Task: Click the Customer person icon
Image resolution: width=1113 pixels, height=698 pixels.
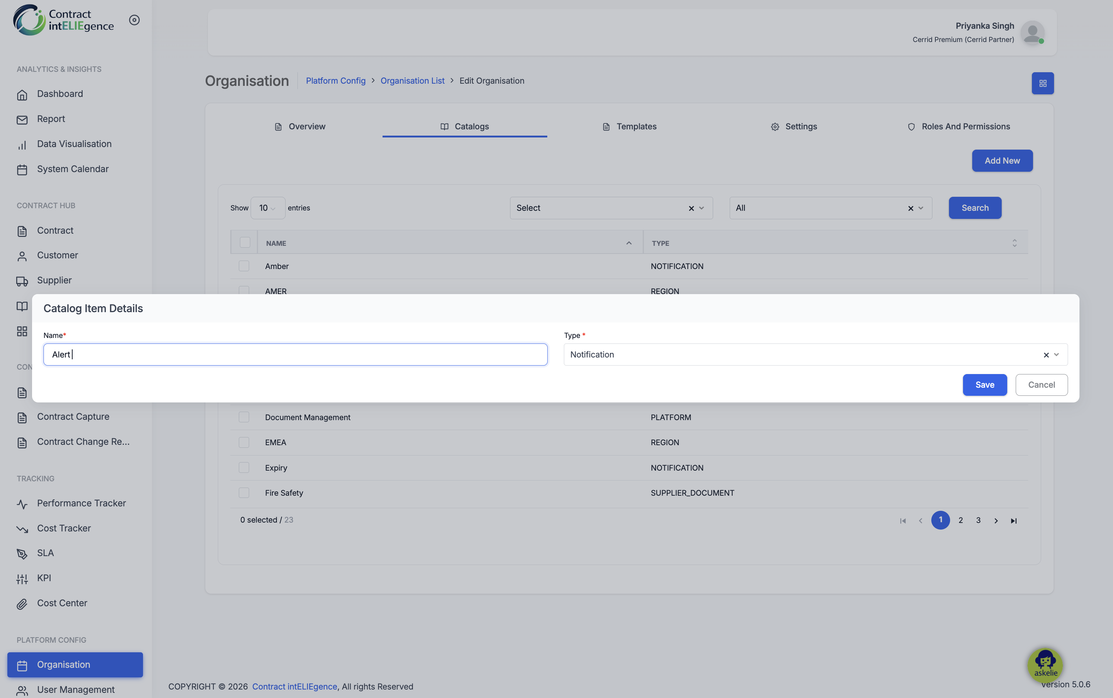Action: tap(22, 256)
